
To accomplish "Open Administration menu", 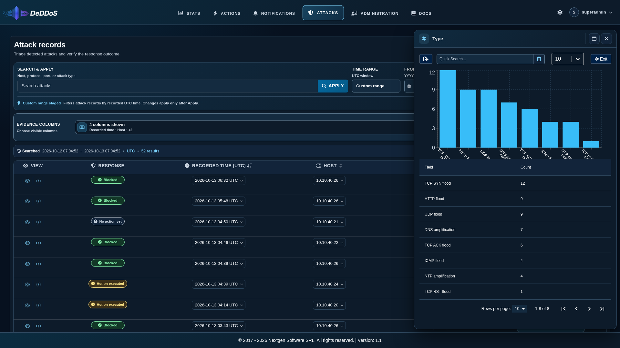I will 375,13.
